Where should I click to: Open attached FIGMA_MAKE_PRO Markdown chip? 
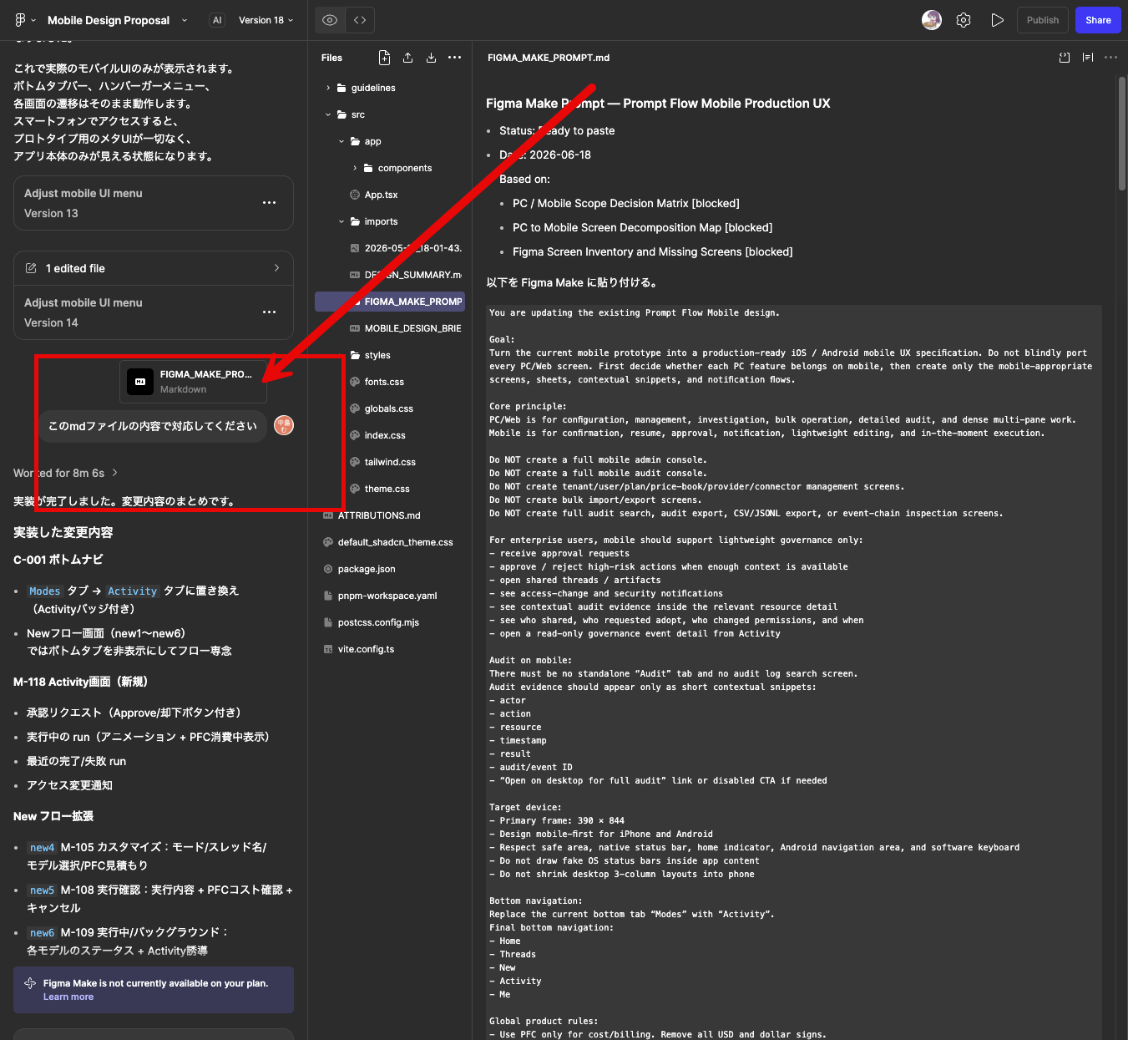(x=193, y=382)
